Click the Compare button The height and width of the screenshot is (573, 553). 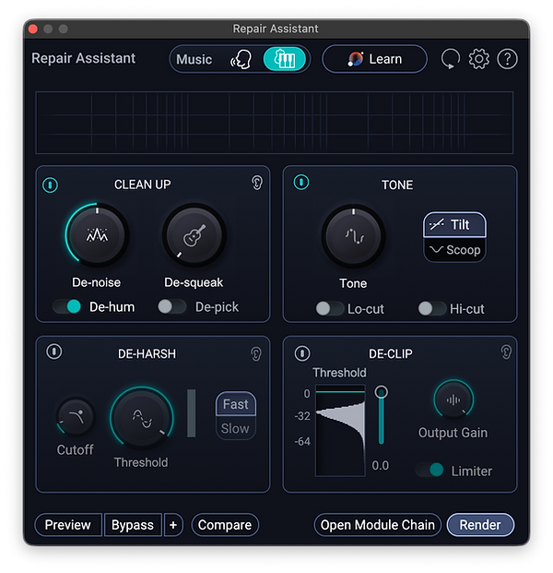[225, 525]
